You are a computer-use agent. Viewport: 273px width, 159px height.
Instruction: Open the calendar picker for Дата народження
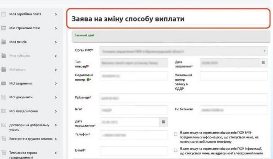pyautogui.click(x=163, y=122)
